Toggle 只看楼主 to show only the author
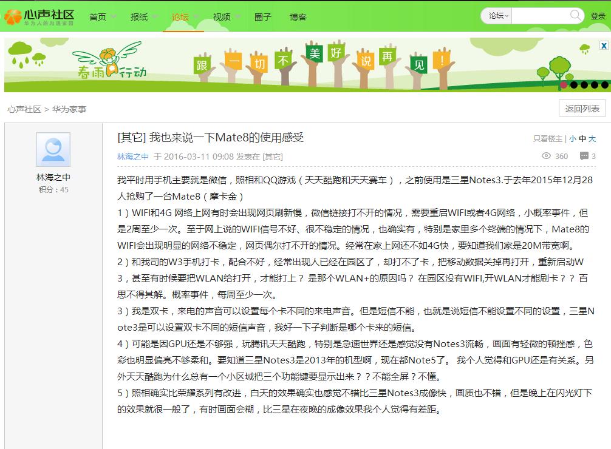This screenshot has width=611, height=449. pos(548,138)
